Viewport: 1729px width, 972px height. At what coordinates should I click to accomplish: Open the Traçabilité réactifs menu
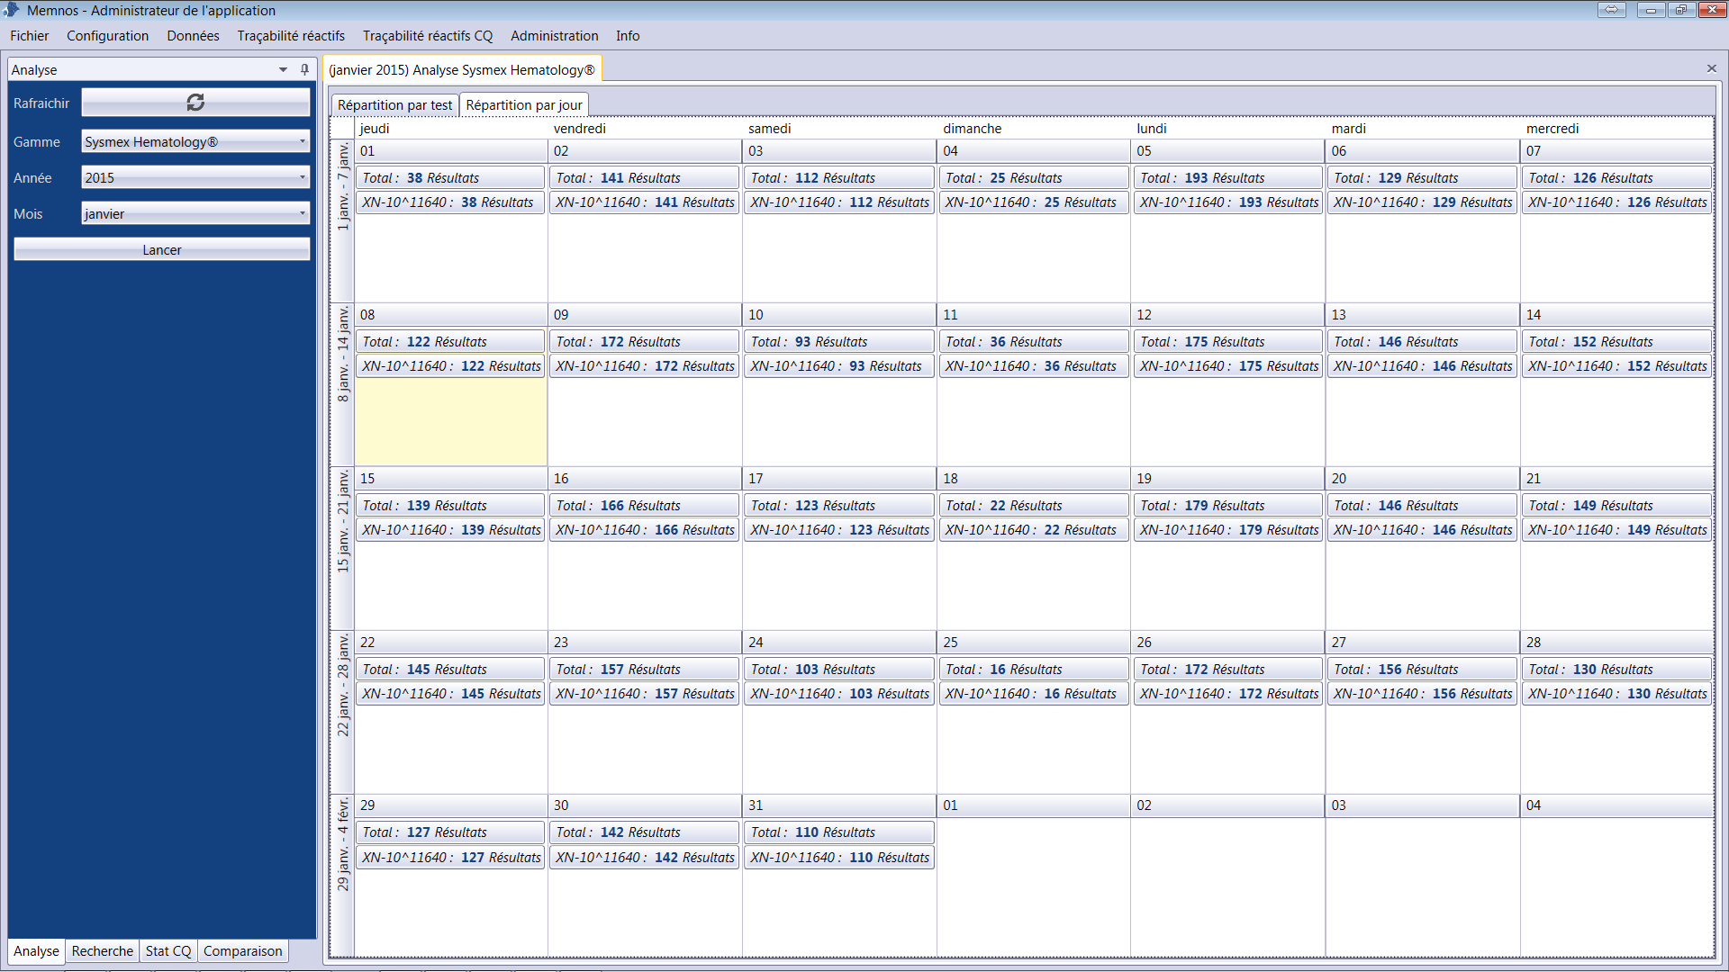291,36
